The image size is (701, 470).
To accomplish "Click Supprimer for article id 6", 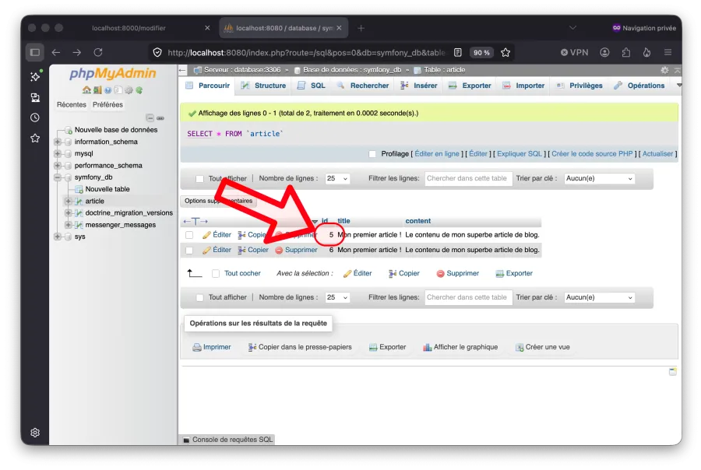I will (x=297, y=251).
